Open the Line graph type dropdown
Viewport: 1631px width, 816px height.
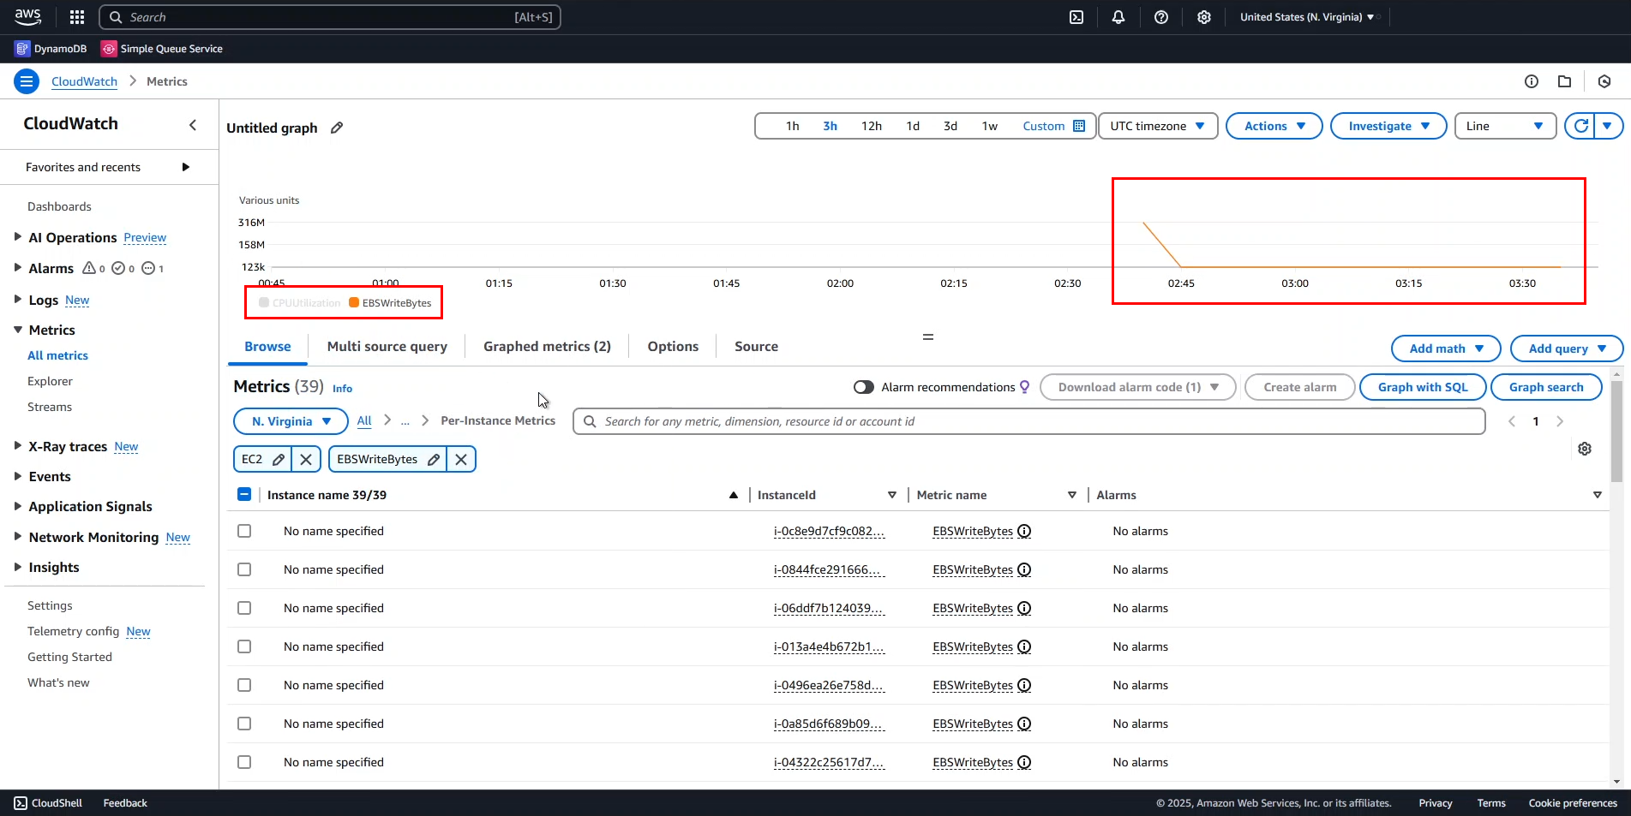(x=1504, y=126)
